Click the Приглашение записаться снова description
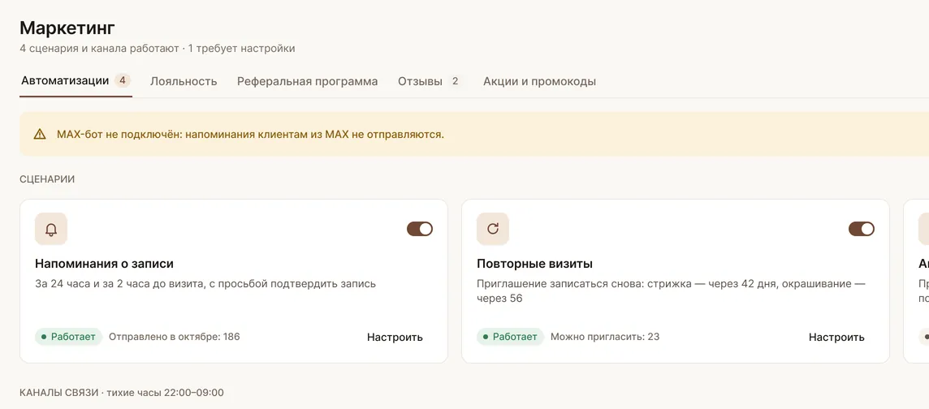Screen dimensions: 929x409 (x=672, y=291)
